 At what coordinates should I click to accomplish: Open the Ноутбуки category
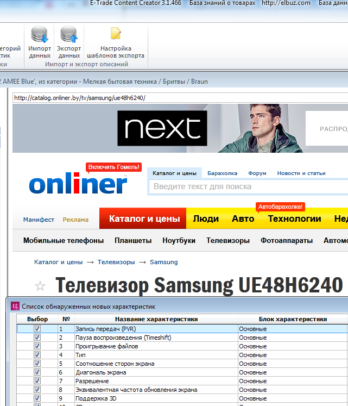[x=179, y=241]
